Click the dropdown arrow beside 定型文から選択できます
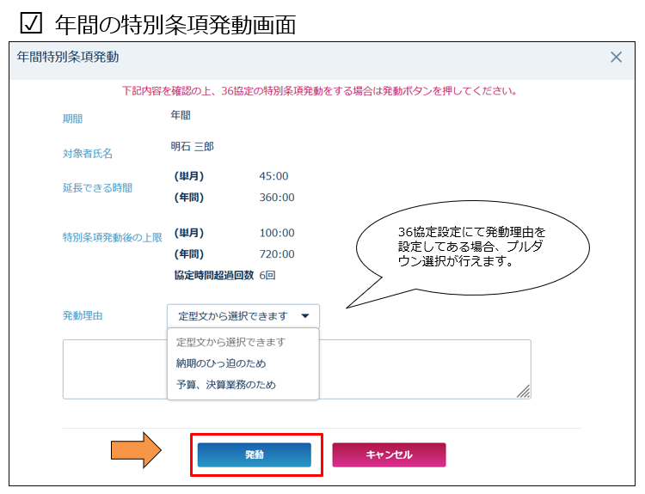645x494 pixels. pos(305,315)
